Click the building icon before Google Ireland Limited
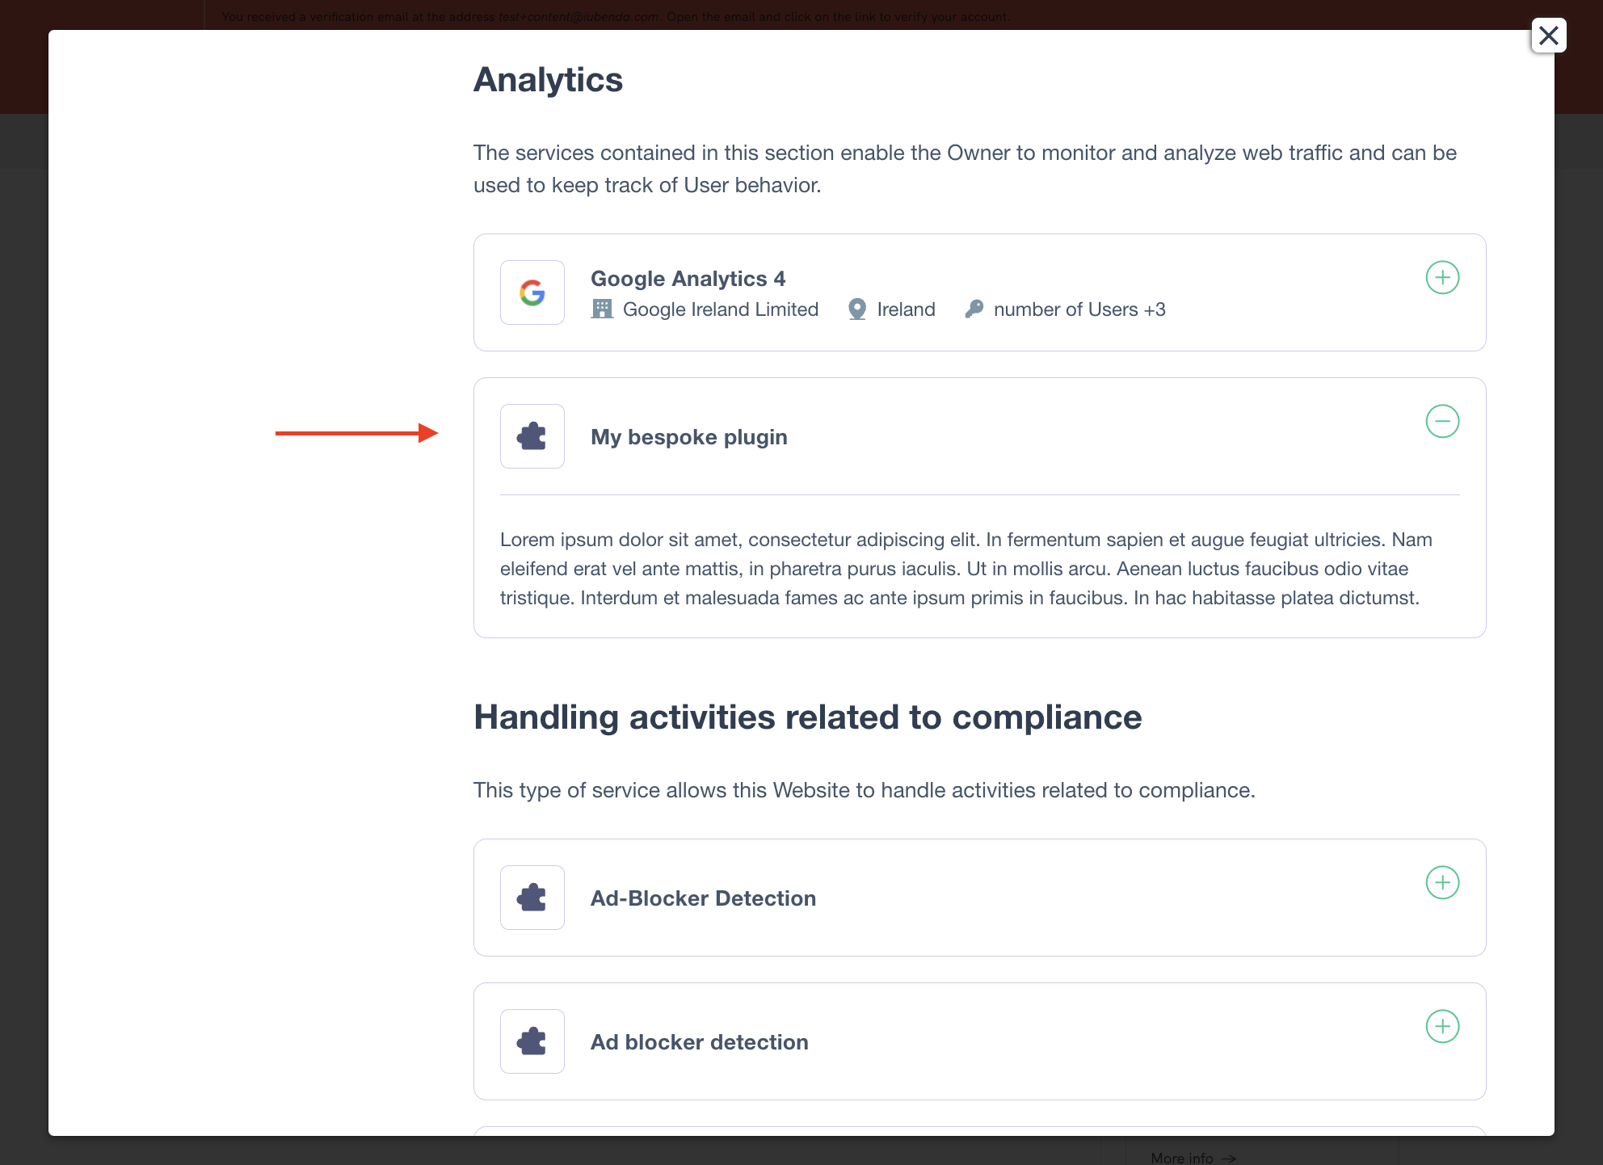 (602, 309)
